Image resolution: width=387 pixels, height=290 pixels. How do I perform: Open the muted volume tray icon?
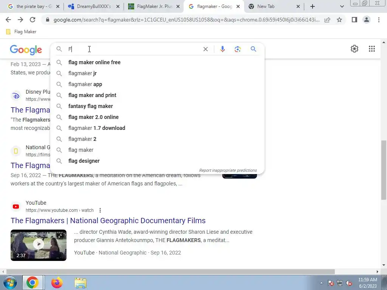click(x=349, y=283)
